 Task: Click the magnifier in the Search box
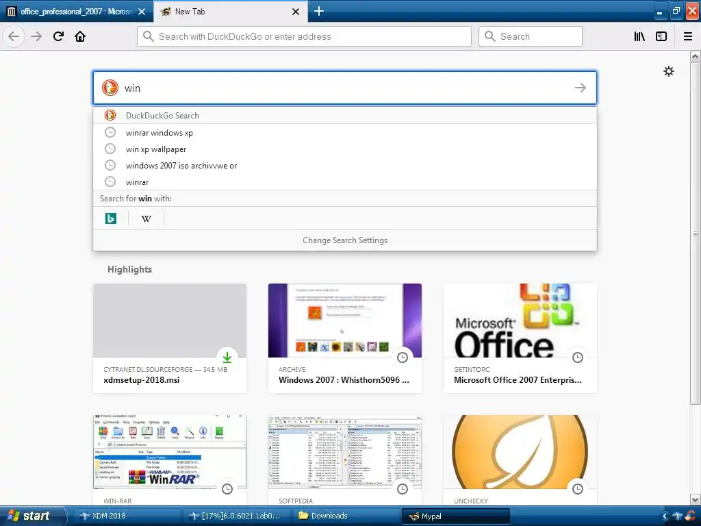(490, 36)
